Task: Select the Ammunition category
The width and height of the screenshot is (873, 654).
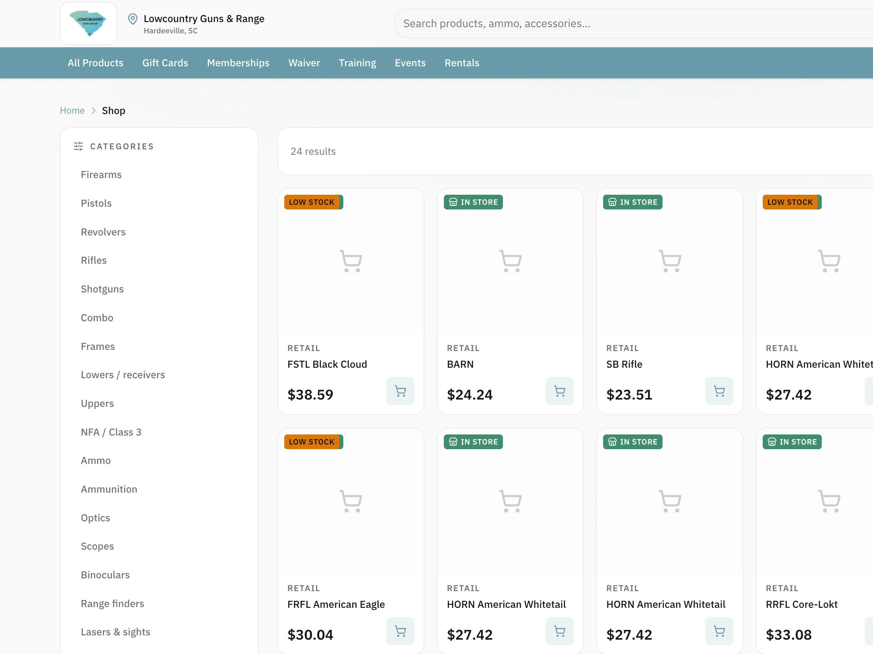Action: coord(110,490)
